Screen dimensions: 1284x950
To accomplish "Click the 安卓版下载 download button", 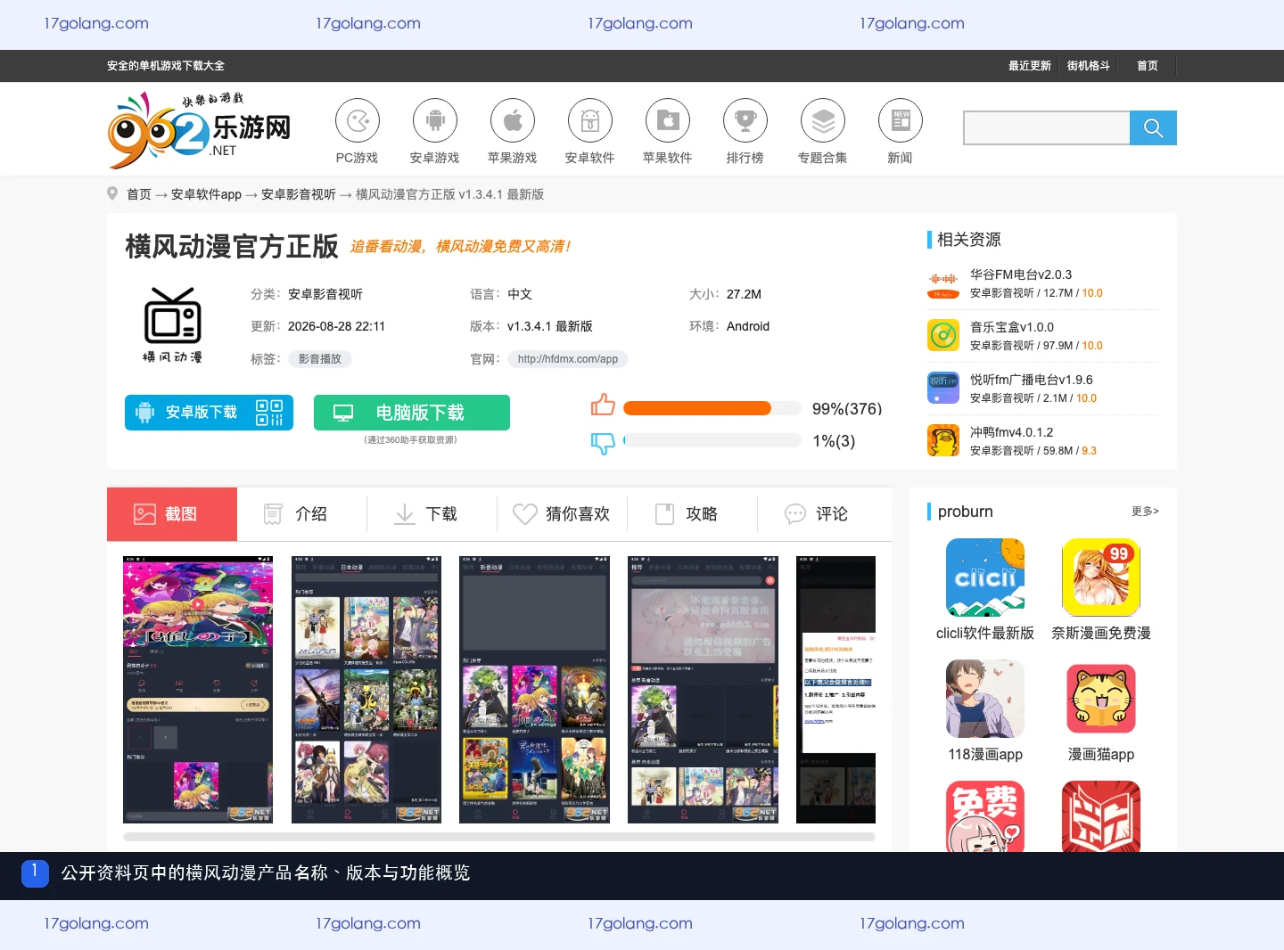I will tap(210, 413).
